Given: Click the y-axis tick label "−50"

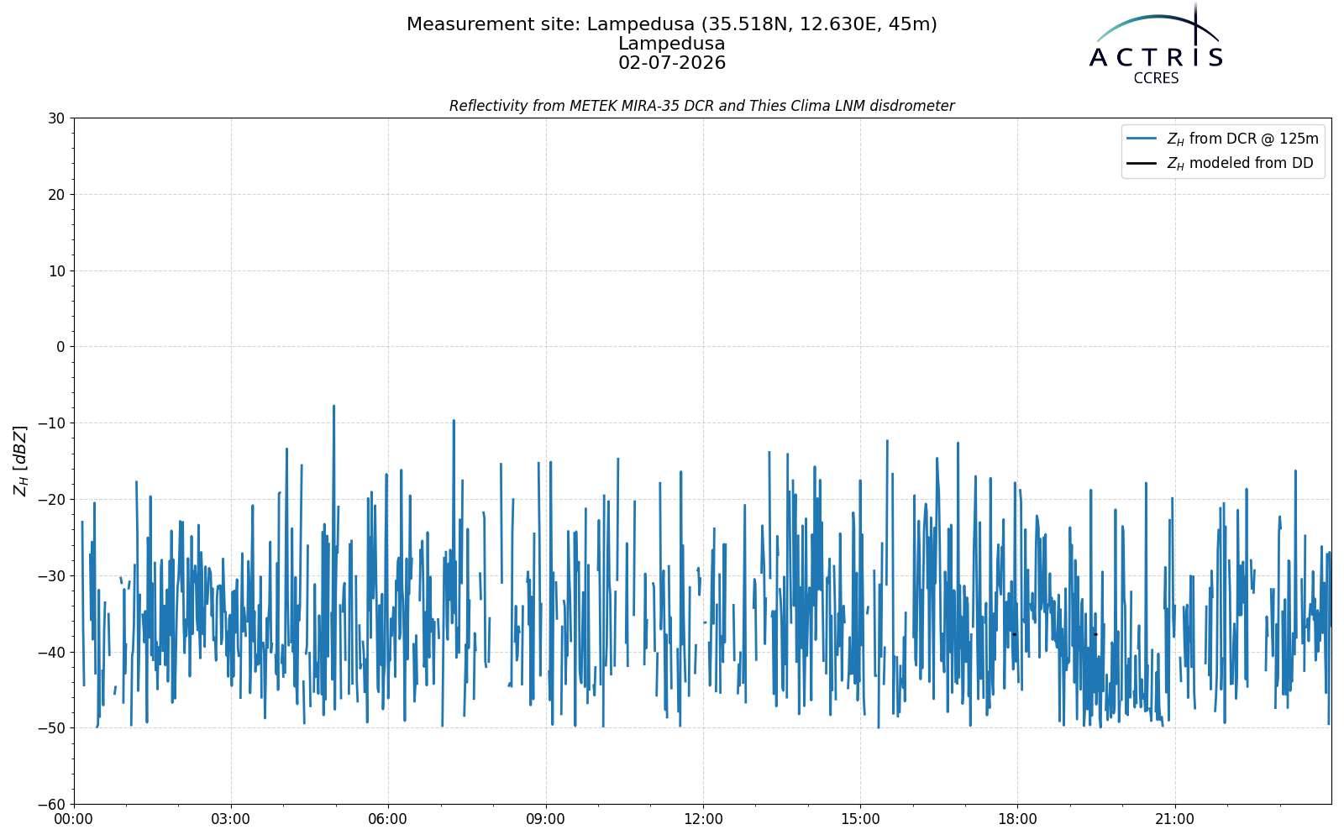Looking at the screenshot, I should pos(51,728).
